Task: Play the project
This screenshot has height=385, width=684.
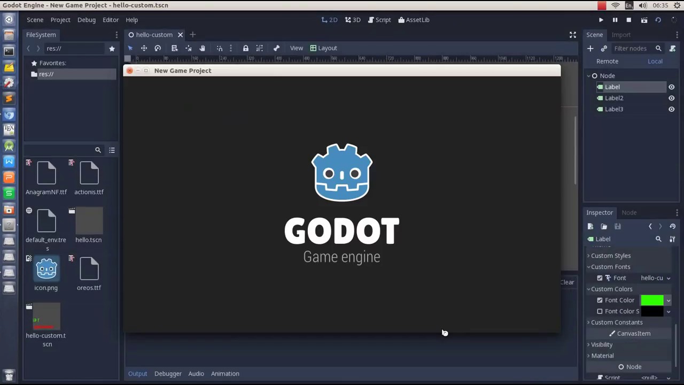Action: coord(601,20)
